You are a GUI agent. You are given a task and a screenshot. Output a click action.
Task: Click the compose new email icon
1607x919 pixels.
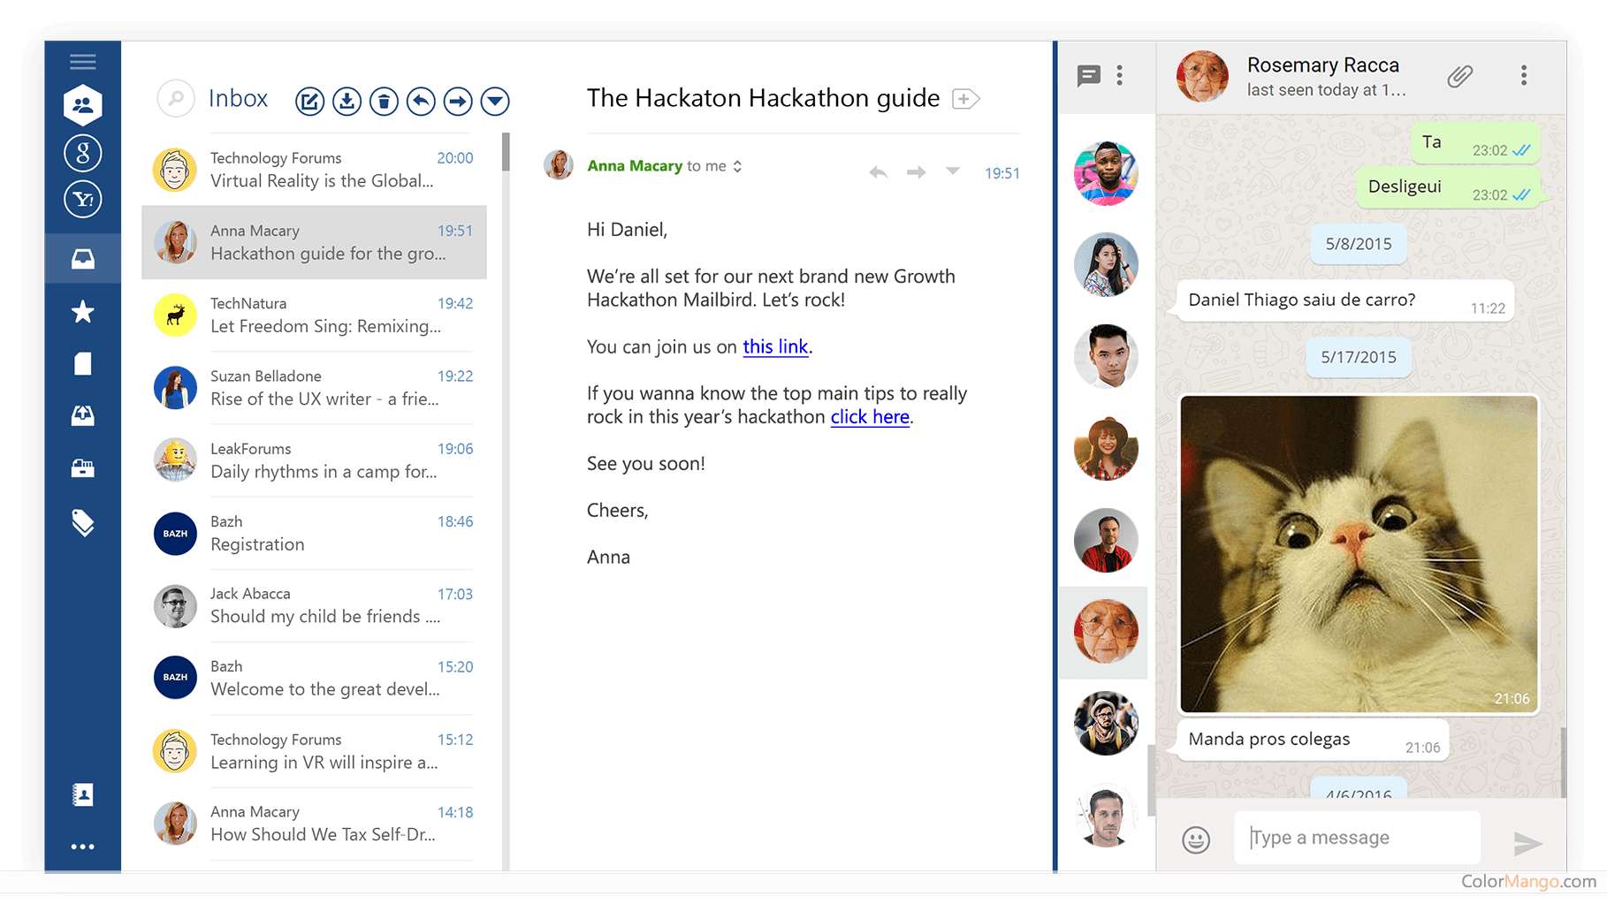tap(309, 102)
